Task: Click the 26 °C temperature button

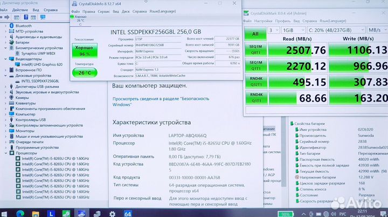Action: click(85, 73)
